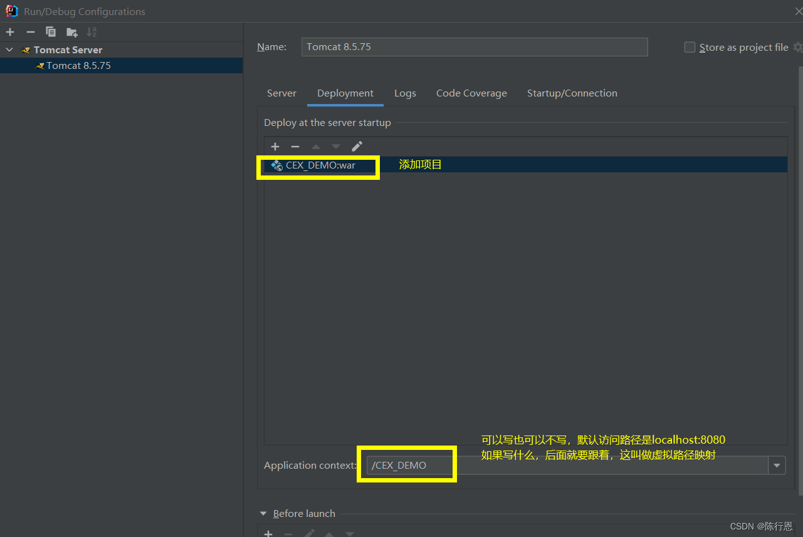Collapse the Before launch section
The height and width of the screenshot is (537, 803).
click(263, 513)
